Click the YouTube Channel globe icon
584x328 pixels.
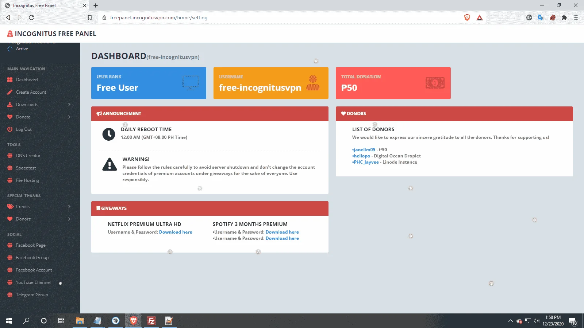(10, 282)
